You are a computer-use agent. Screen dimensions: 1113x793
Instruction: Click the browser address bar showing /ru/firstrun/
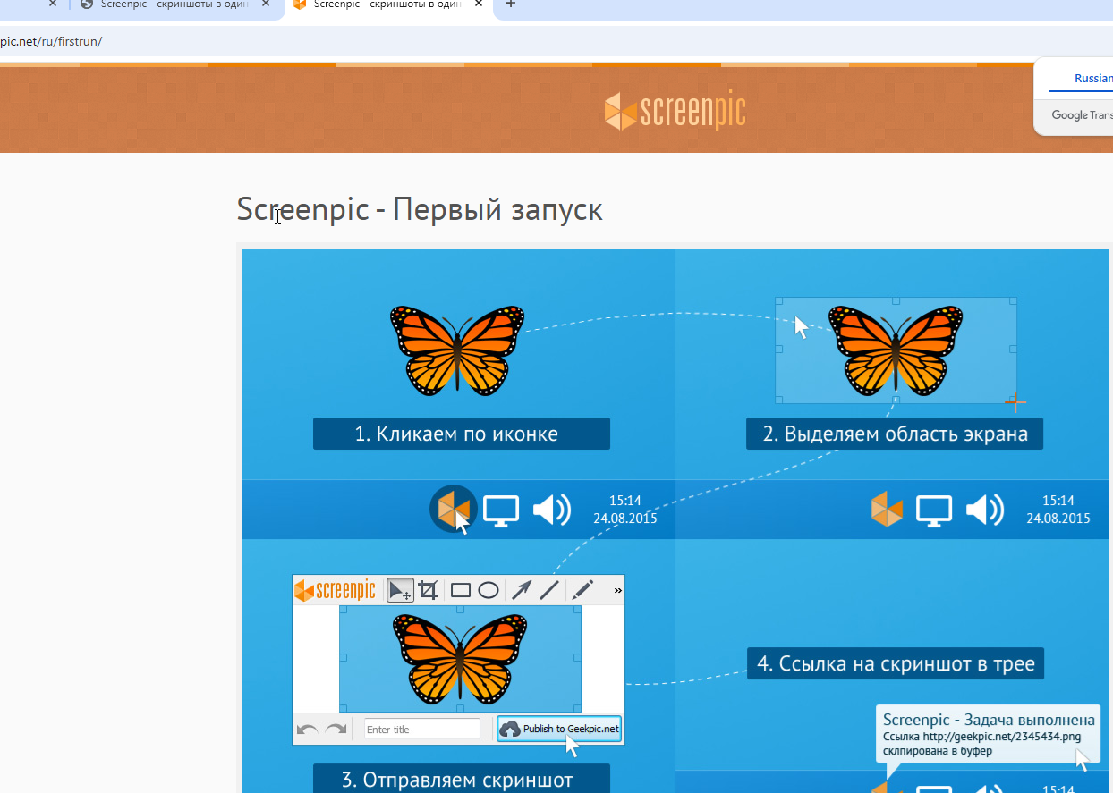(556, 42)
